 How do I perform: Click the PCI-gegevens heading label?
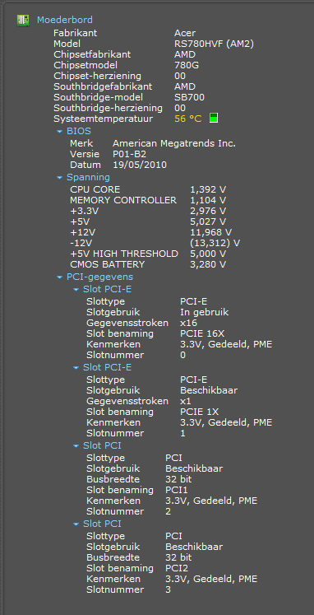coord(99,277)
